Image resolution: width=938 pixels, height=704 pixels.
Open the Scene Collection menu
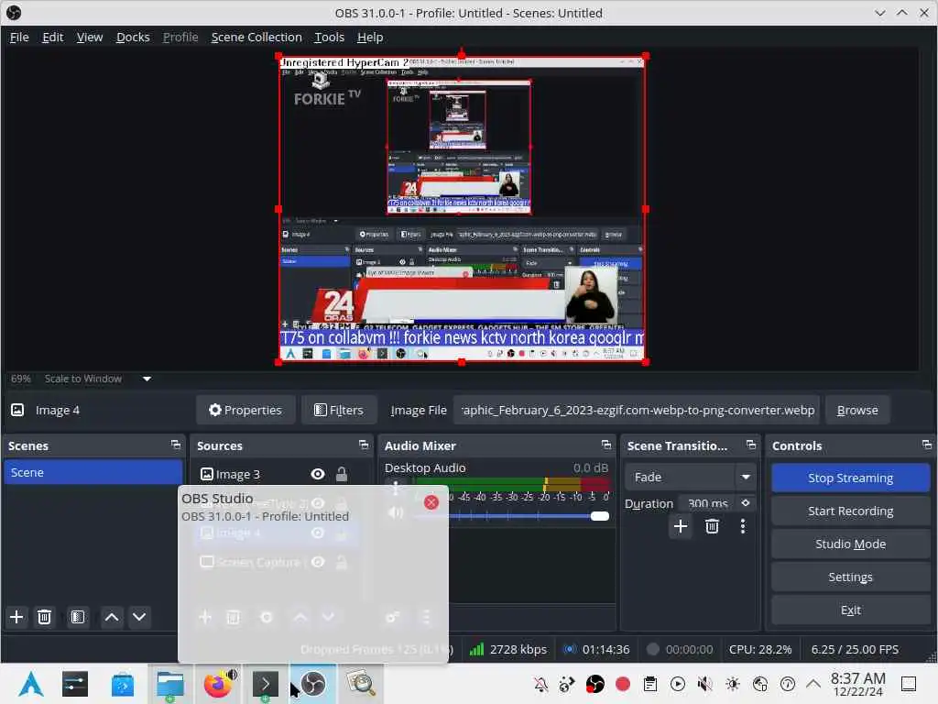pos(256,37)
